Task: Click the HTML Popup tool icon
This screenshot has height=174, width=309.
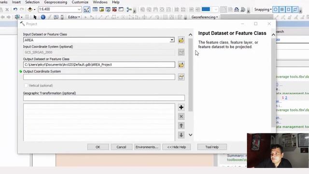Action: tap(56, 17)
